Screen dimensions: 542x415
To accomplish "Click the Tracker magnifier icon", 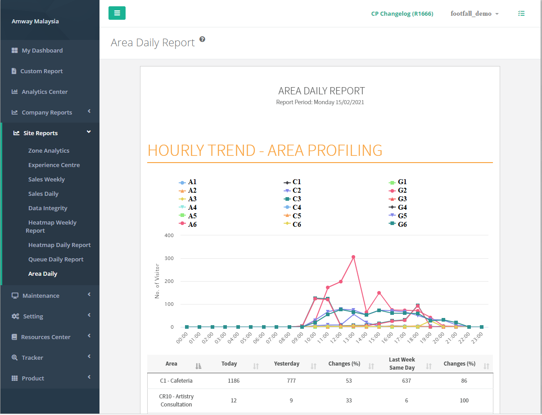I will (x=14, y=358).
